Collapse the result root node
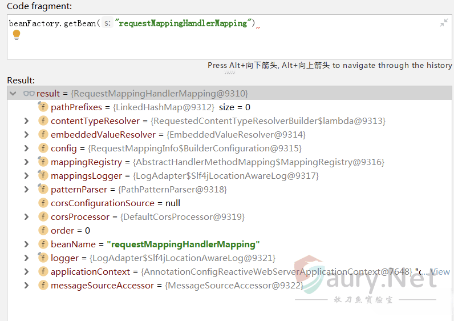Viewport: 454px width, 321px height. 13,93
